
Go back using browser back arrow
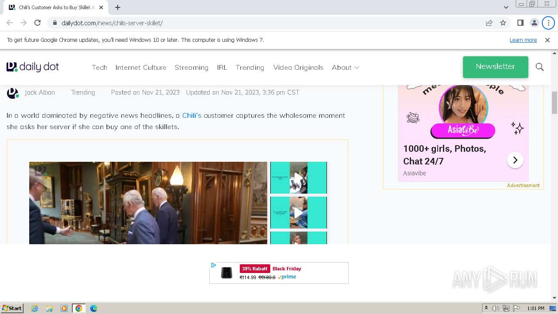tap(10, 23)
